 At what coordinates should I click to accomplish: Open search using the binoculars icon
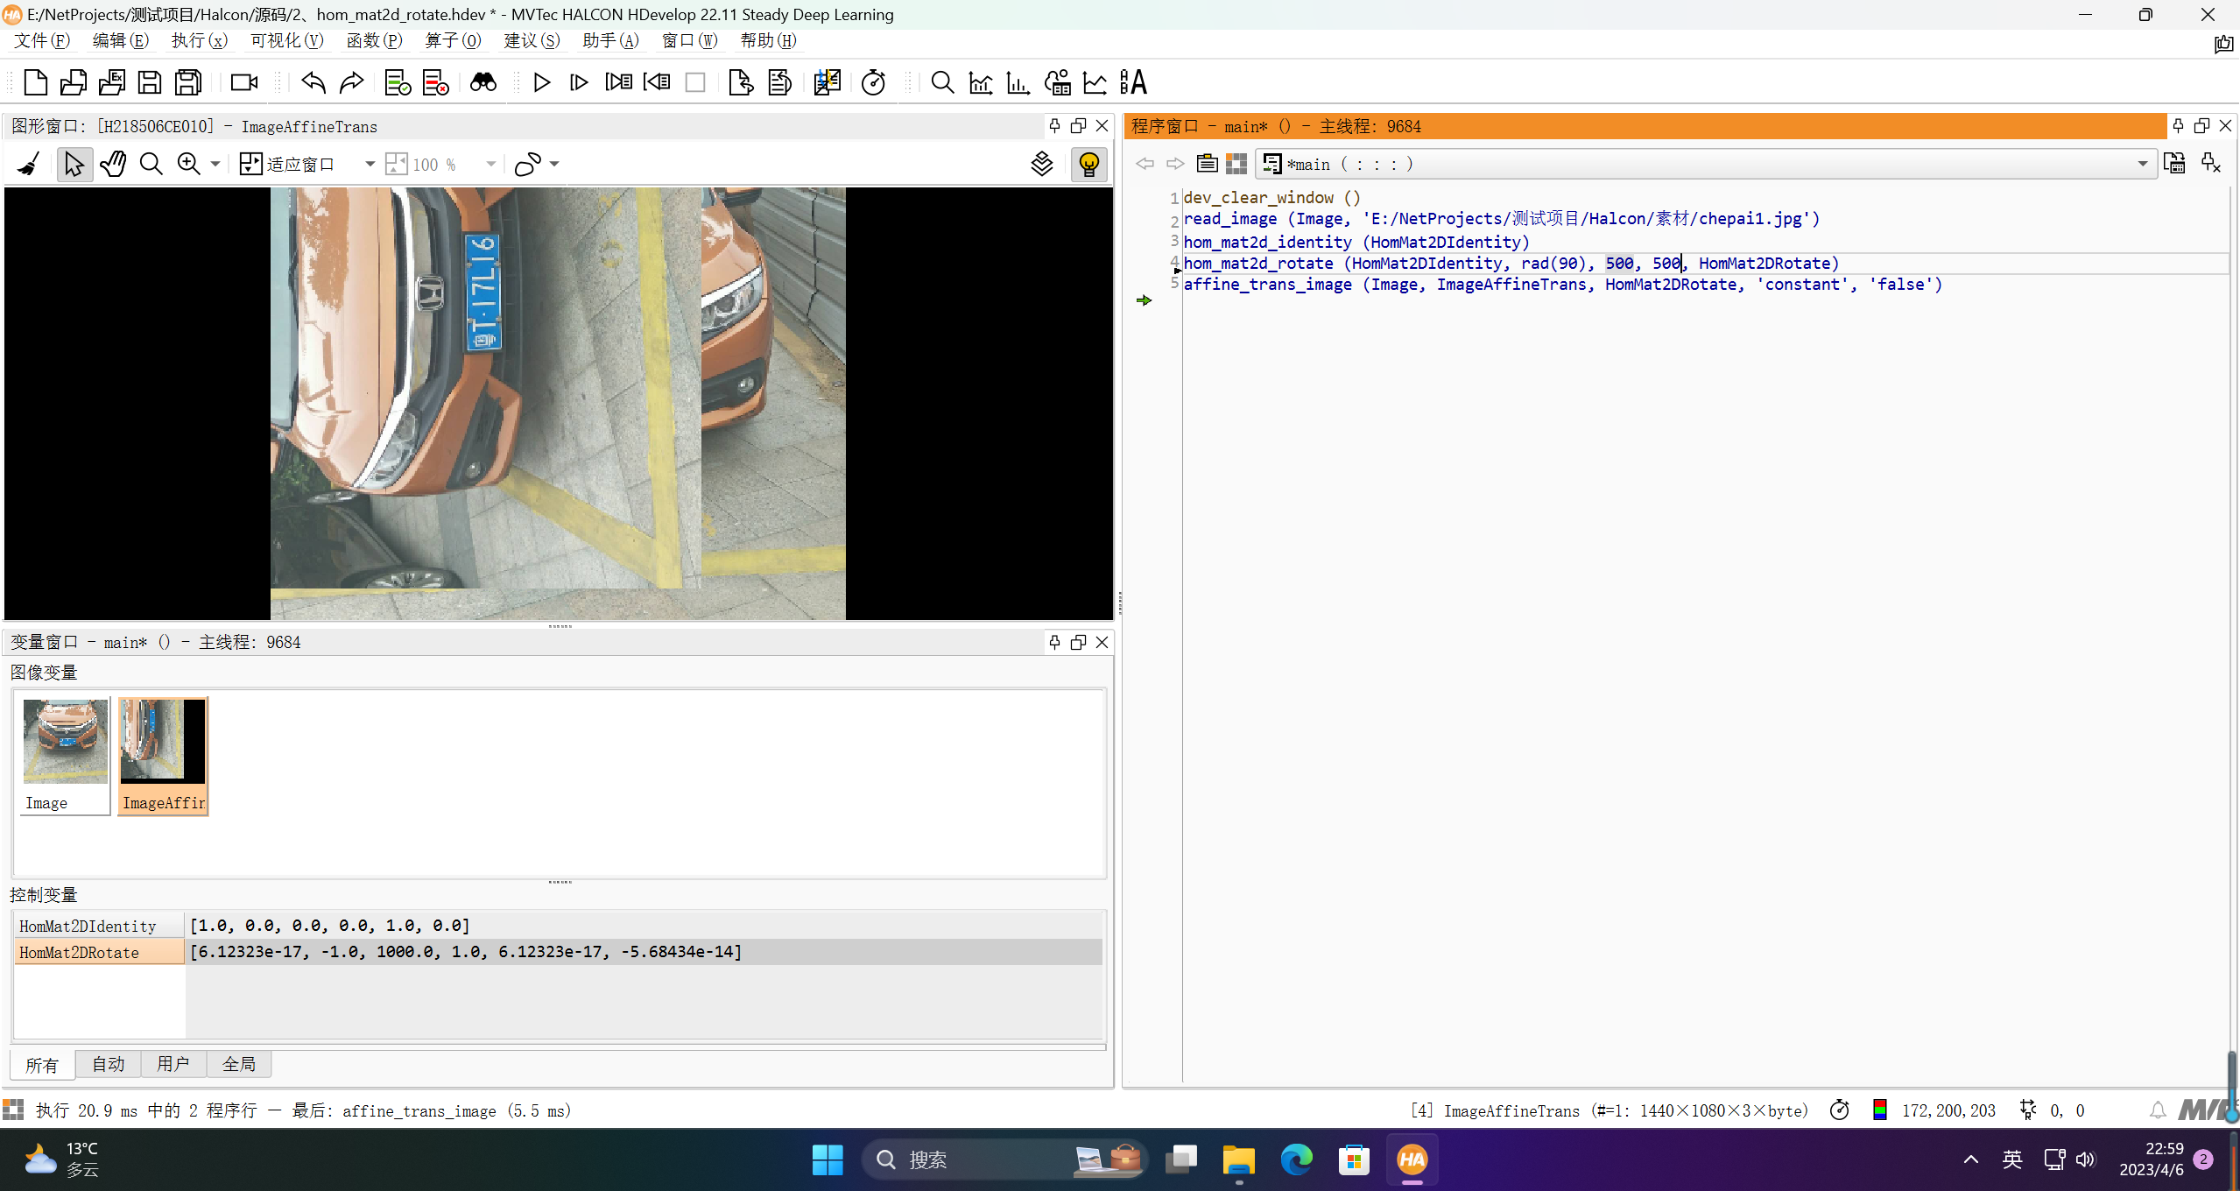(483, 82)
